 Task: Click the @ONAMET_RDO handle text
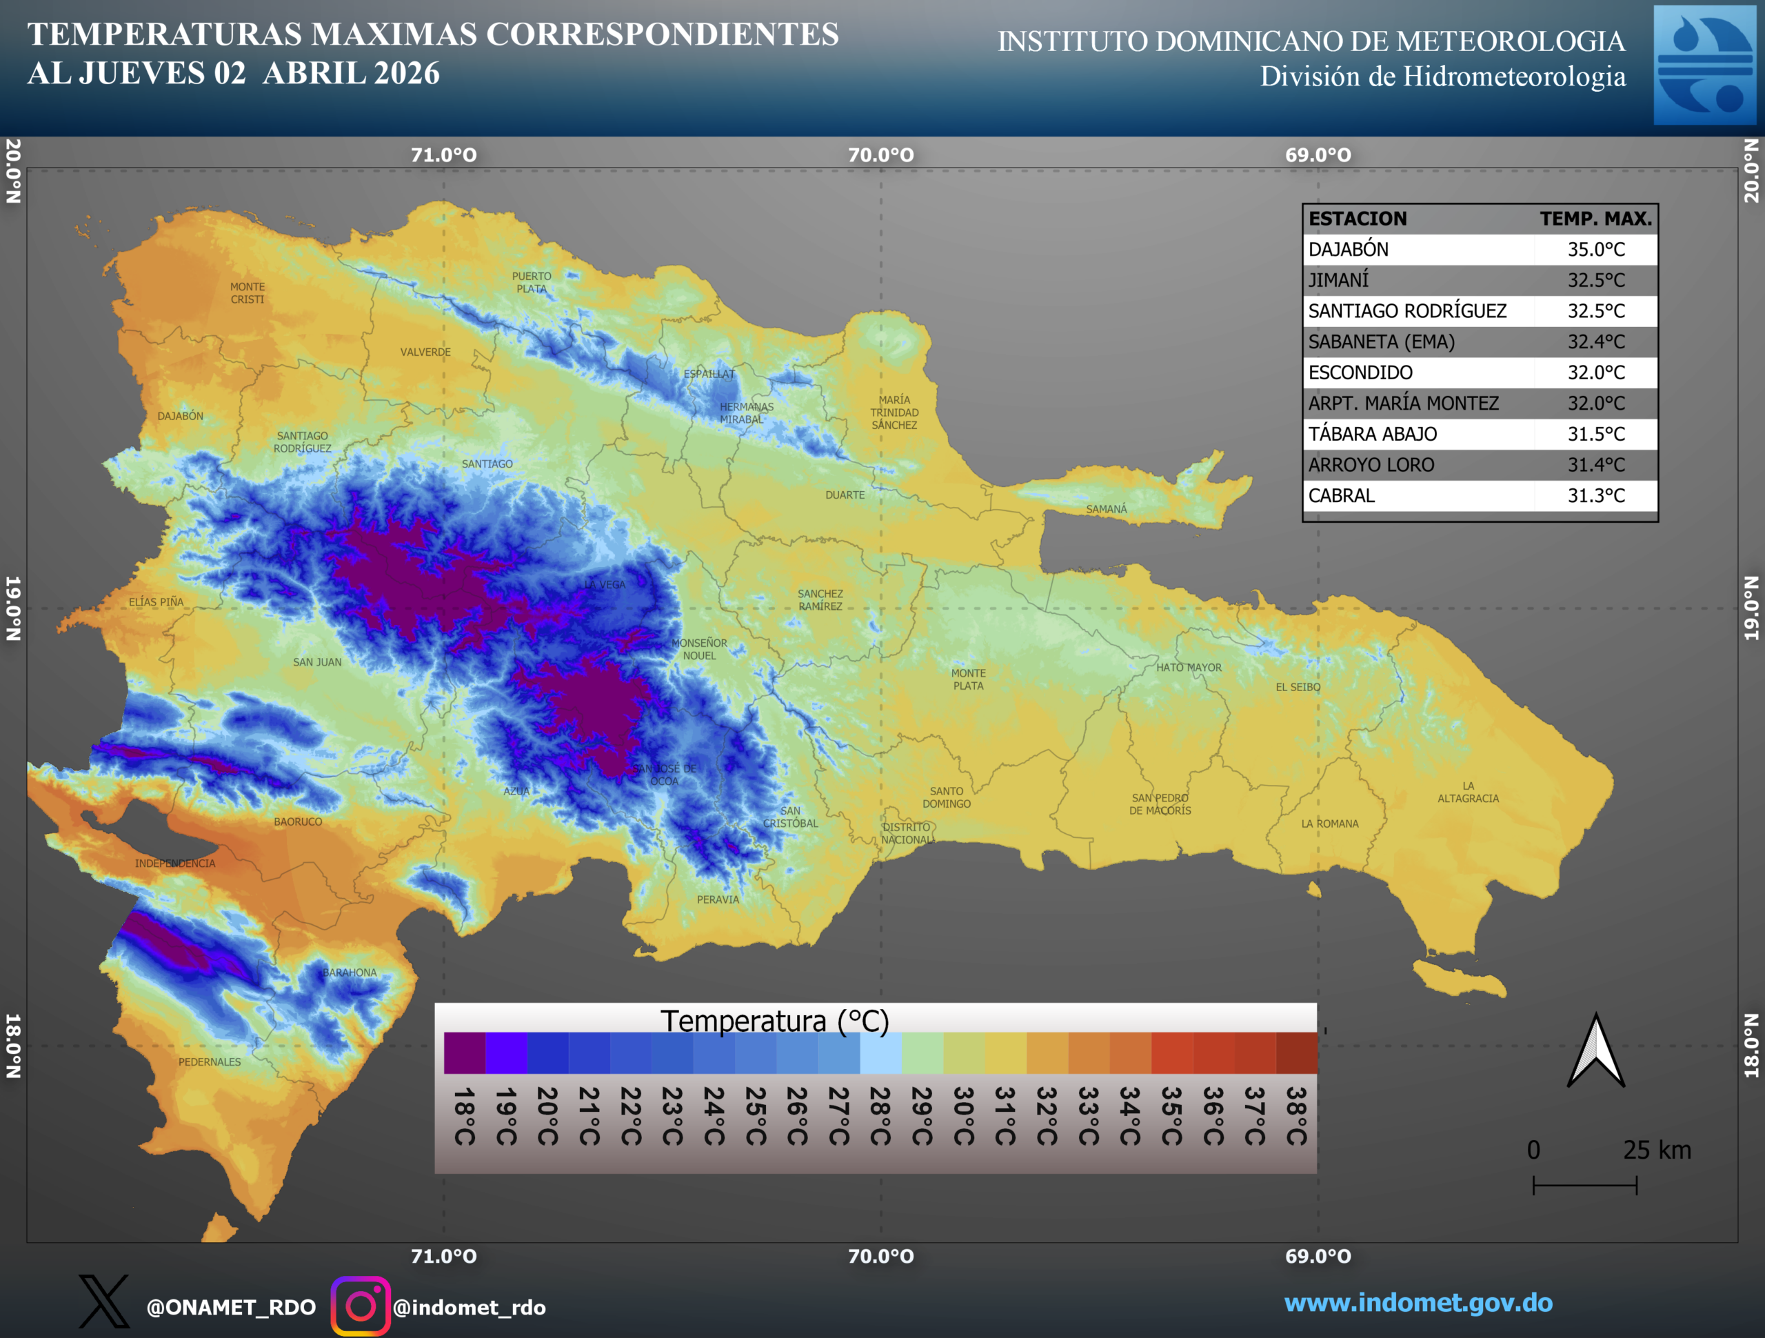(x=232, y=1308)
